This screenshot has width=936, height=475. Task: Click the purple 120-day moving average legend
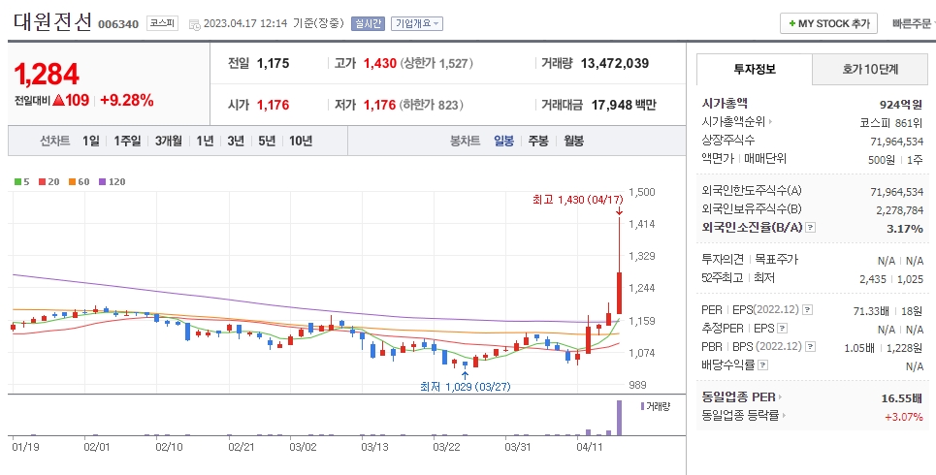[x=113, y=182]
